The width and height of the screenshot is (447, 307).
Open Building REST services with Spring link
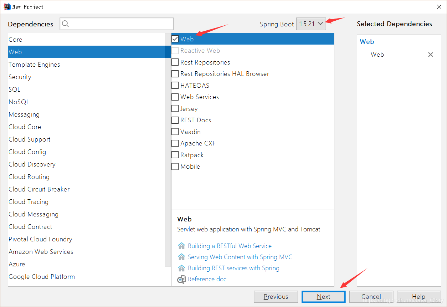point(233,268)
